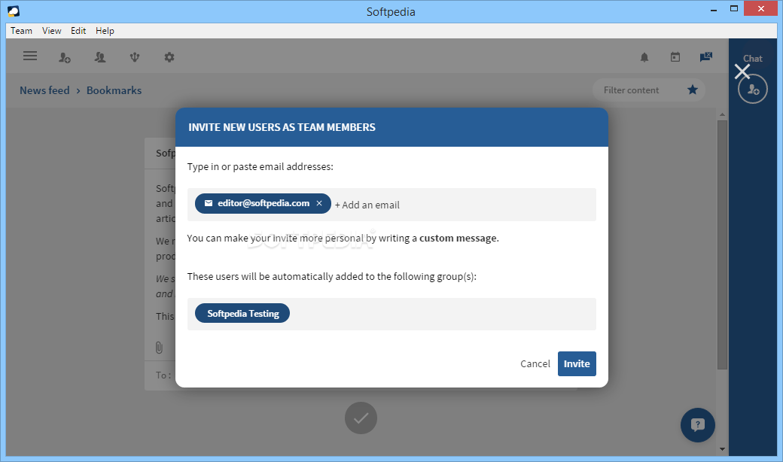Open the settings gear icon
The width and height of the screenshot is (783, 462).
(x=169, y=57)
